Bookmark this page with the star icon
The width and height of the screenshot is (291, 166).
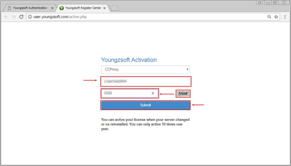click(276, 17)
